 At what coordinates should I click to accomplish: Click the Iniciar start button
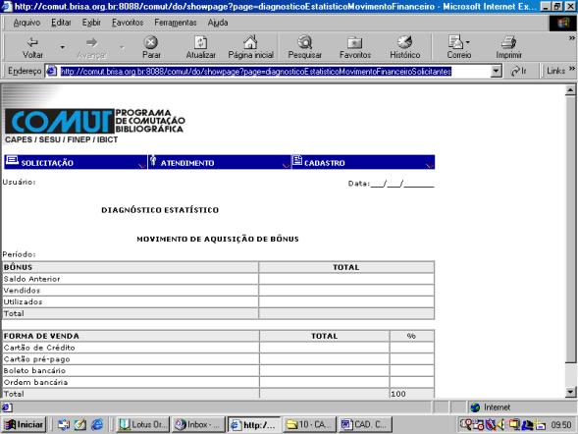pyautogui.click(x=25, y=425)
